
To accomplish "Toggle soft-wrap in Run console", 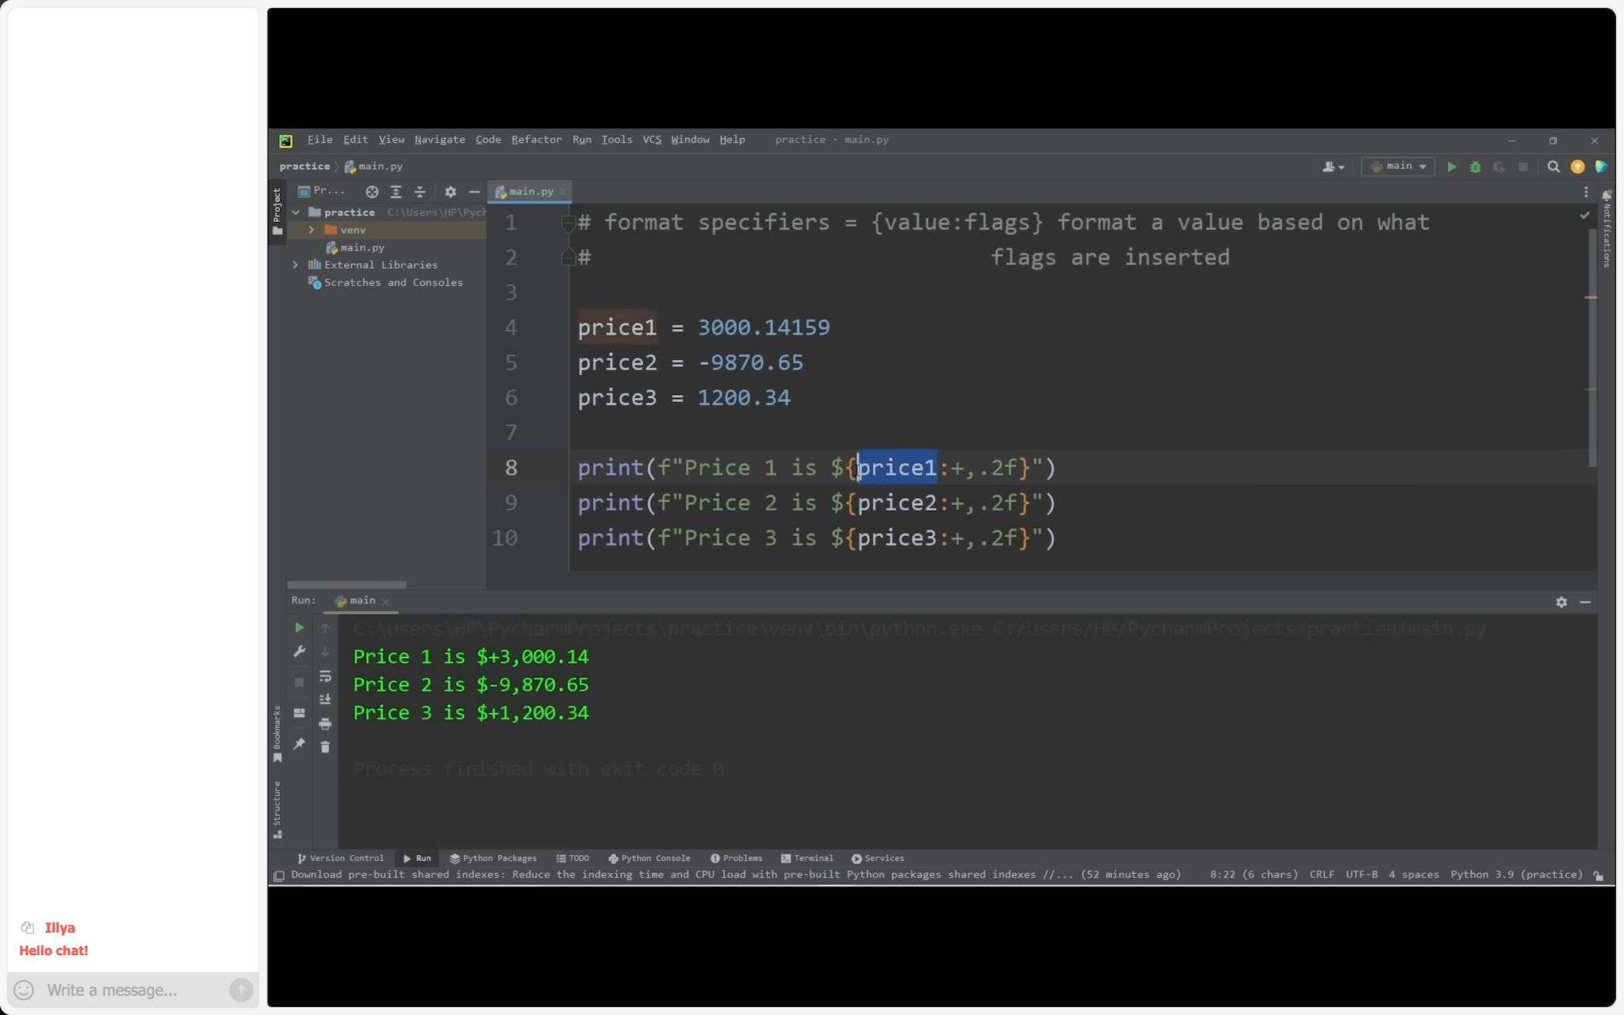I will (x=325, y=676).
